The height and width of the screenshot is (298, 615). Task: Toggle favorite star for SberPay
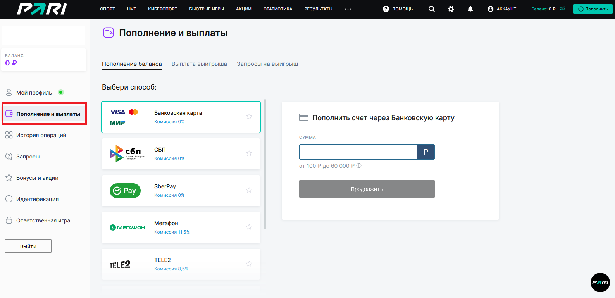click(x=249, y=190)
